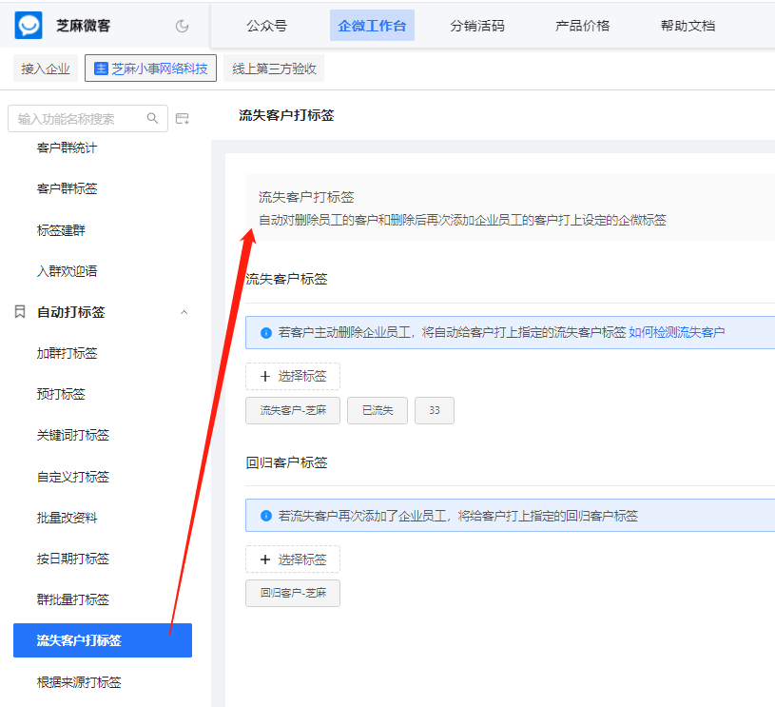
Task: Click the info icon in 回归客户 notice
Action: point(266,516)
